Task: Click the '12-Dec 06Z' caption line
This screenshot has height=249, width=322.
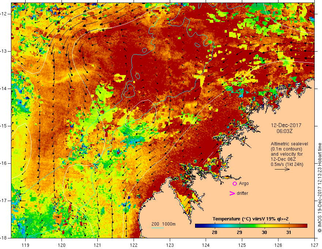Action: coord(284,159)
